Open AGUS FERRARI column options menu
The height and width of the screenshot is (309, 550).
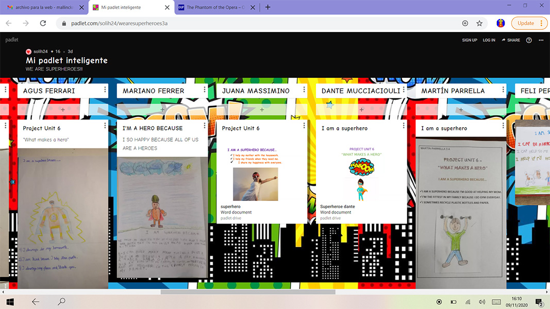(x=105, y=90)
